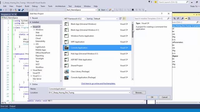Open the editor zoom 100 % dropdown

pyautogui.click(x=9, y=103)
